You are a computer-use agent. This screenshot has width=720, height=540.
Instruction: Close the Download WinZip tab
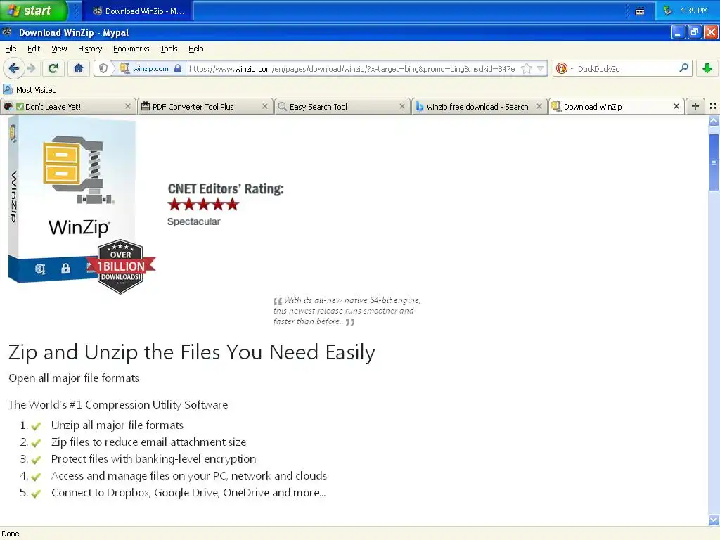[x=676, y=106]
